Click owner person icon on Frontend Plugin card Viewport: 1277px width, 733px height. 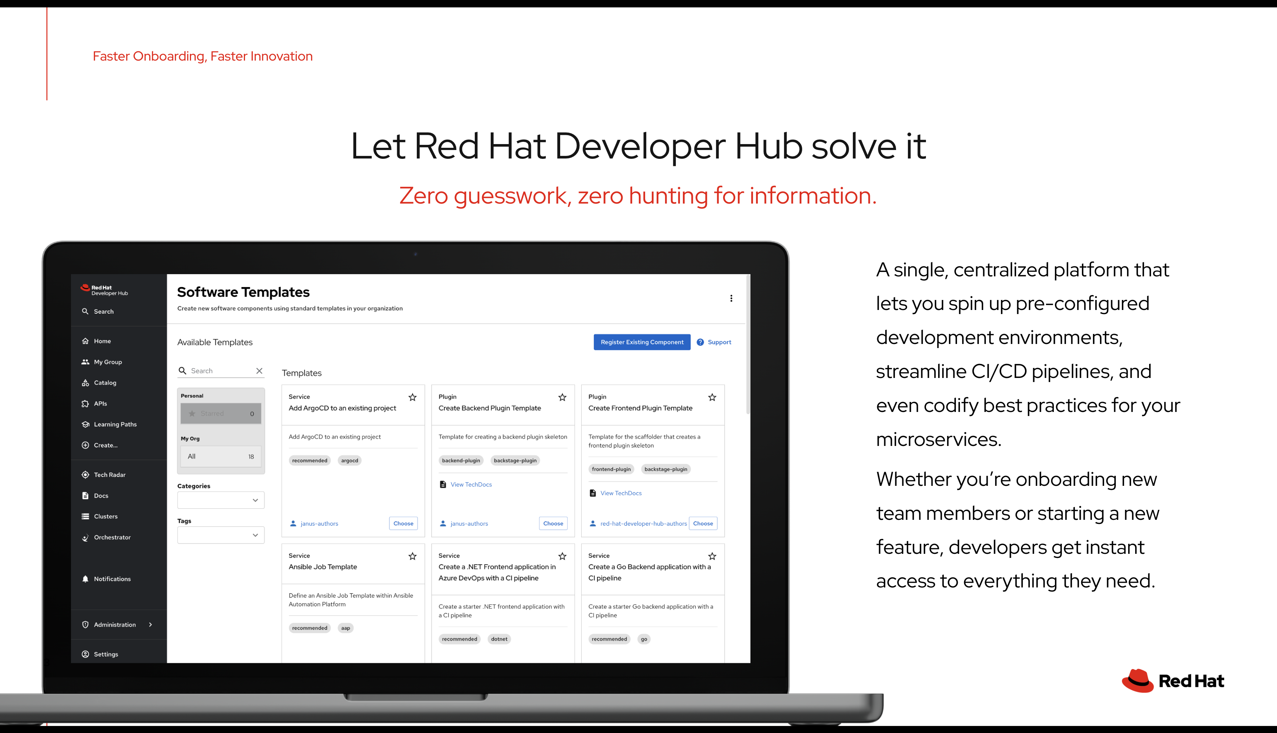point(592,524)
